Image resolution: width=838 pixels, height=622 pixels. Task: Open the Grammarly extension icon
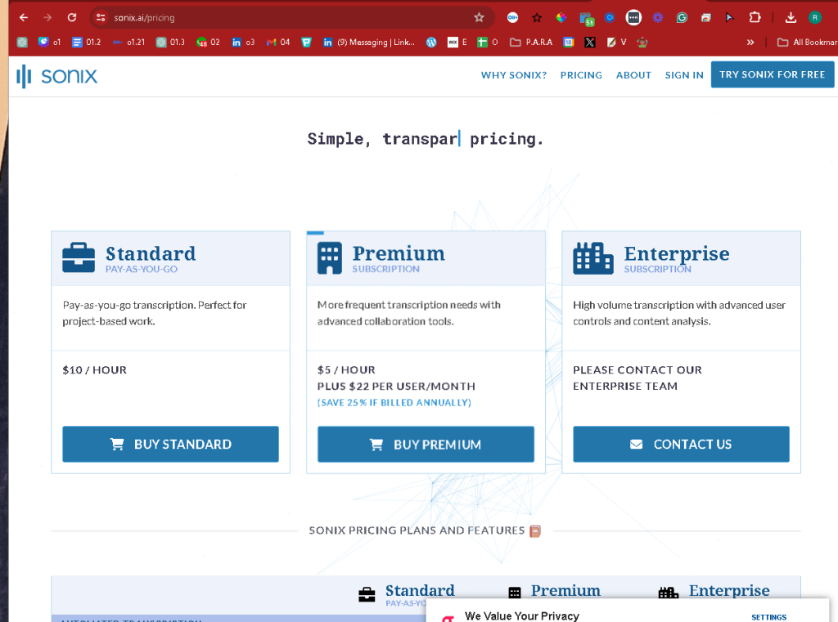pyautogui.click(x=682, y=18)
